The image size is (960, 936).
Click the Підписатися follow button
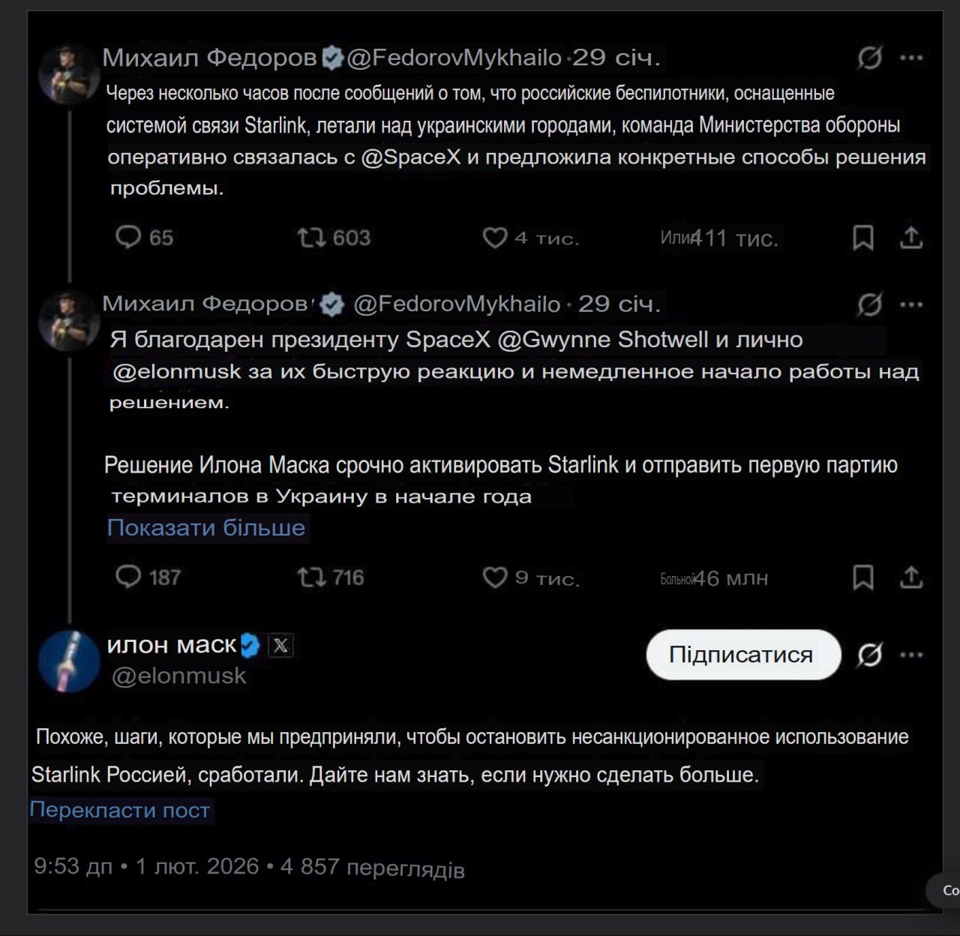click(x=742, y=655)
